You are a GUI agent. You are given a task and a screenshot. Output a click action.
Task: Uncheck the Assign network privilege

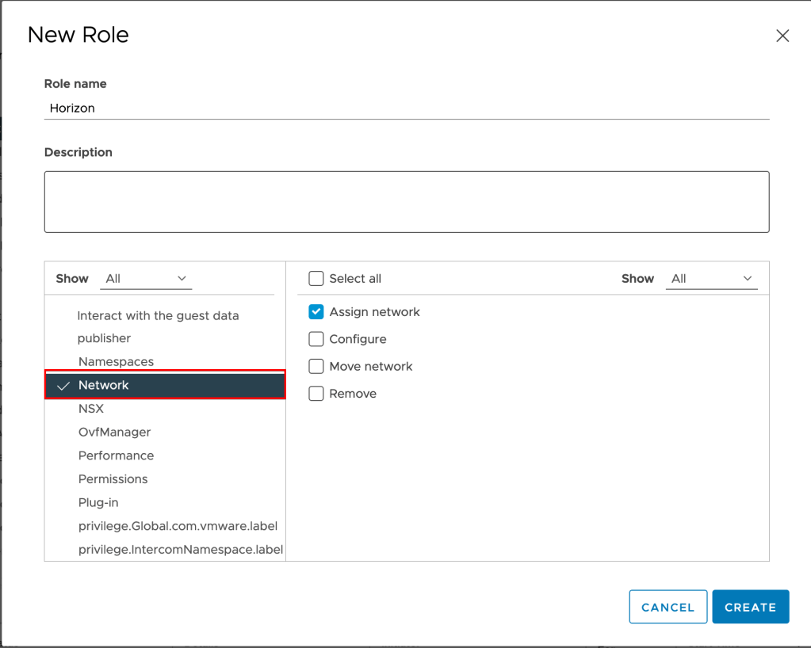click(x=316, y=312)
